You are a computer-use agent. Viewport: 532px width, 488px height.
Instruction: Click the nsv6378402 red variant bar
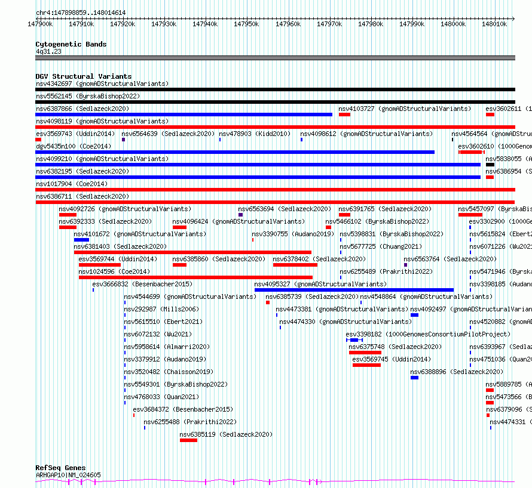(x=295, y=265)
